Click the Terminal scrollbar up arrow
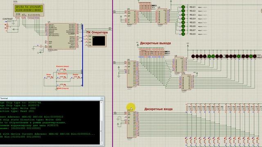 (101, 102)
